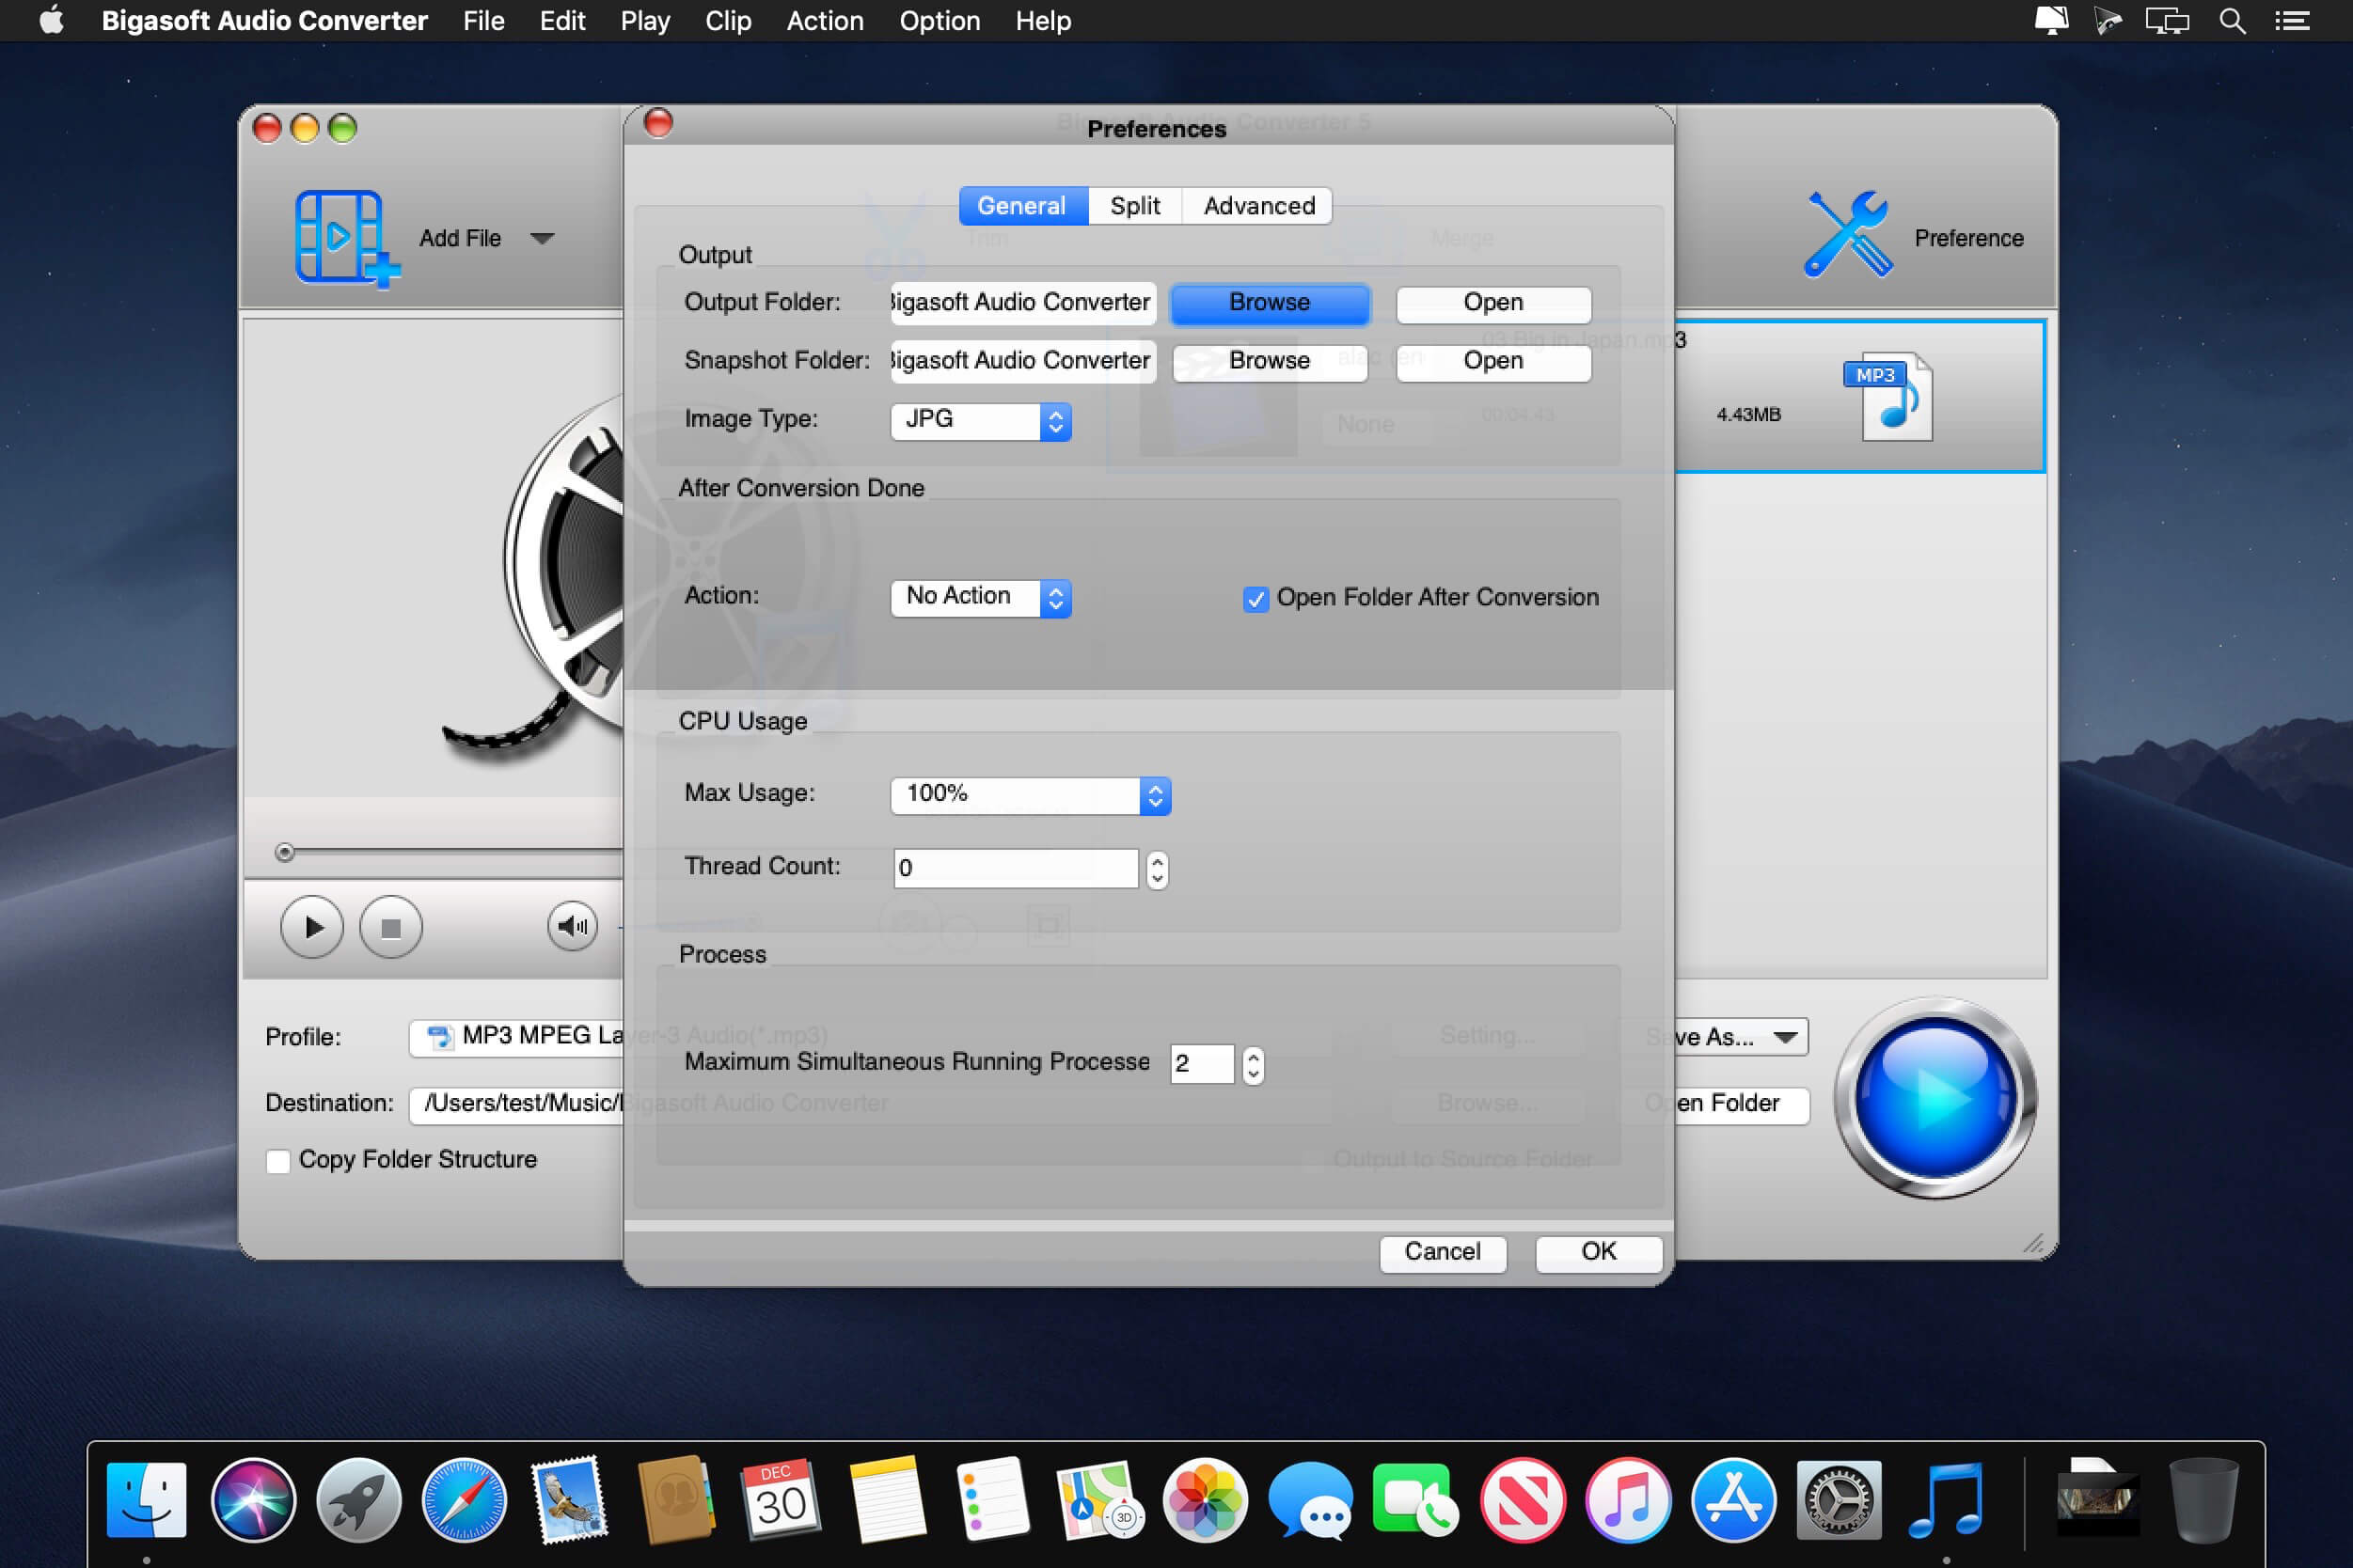Open the Image Type JPG dropdown
The width and height of the screenshot is (2353, 1568).
click(980, 420)
